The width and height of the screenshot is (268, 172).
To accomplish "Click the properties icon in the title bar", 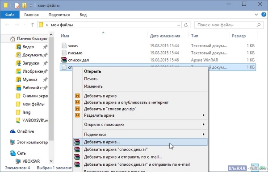I will point(17,5).
